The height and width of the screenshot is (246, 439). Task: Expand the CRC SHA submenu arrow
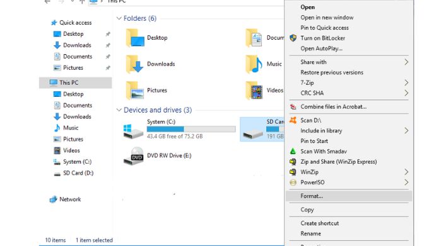click(x=406, y=93)
